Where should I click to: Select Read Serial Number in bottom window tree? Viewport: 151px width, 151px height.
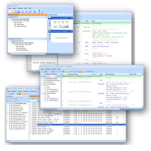pos(17,111)
